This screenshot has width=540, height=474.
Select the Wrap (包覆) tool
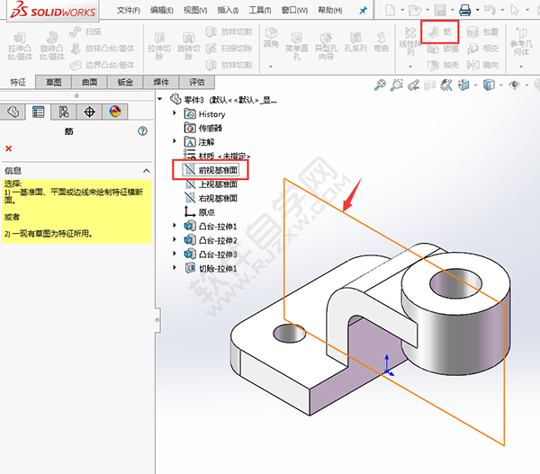click(x=482, y=32)
